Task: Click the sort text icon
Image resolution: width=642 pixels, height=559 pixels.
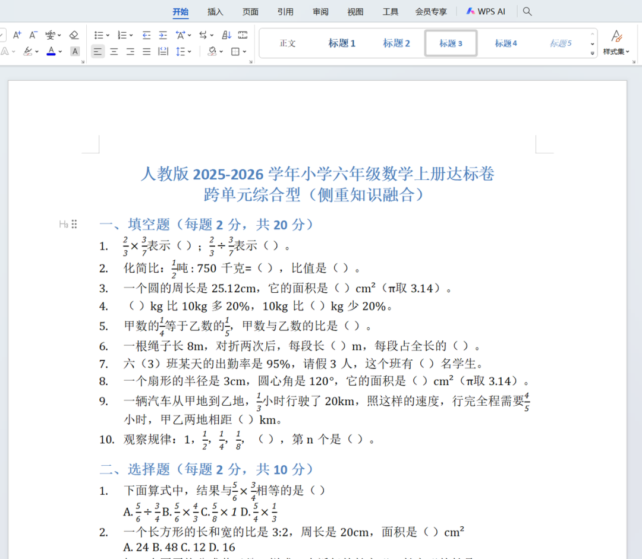Action: (226, 35)
